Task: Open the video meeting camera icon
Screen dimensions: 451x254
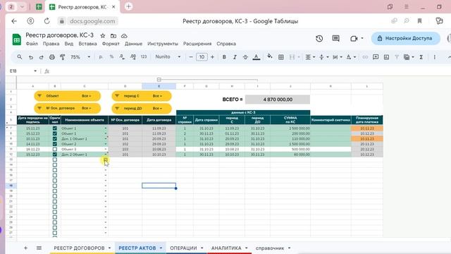Action: 354,38
